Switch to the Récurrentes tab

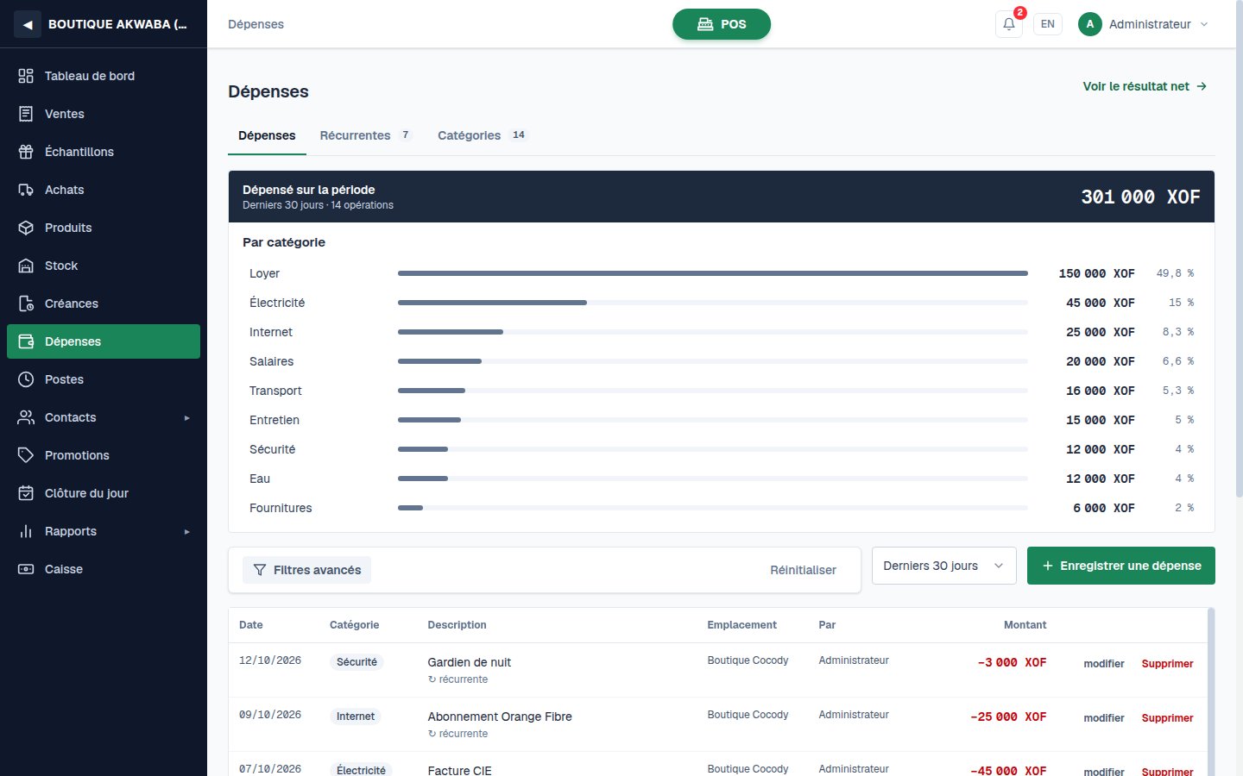pos(366,135)
